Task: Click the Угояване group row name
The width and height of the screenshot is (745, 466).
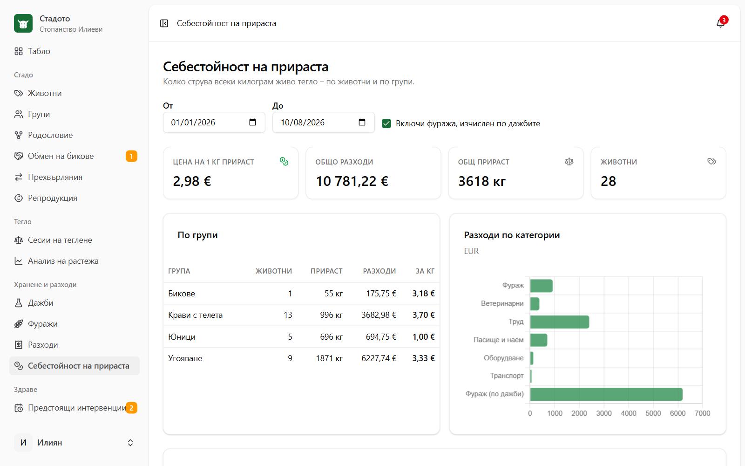Action: pos(185,358)
